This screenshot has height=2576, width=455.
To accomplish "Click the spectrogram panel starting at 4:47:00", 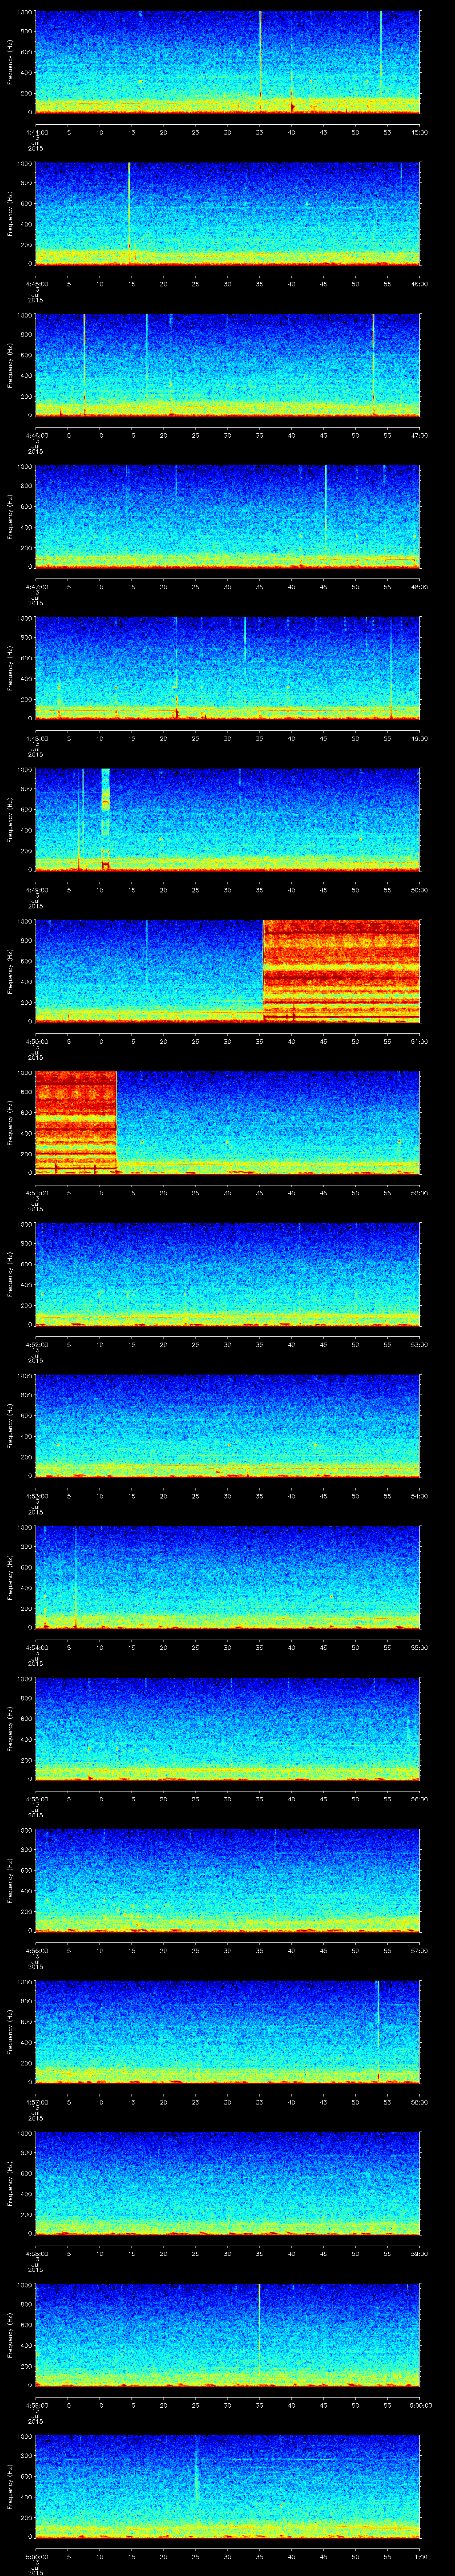I will tap(227, 516).
